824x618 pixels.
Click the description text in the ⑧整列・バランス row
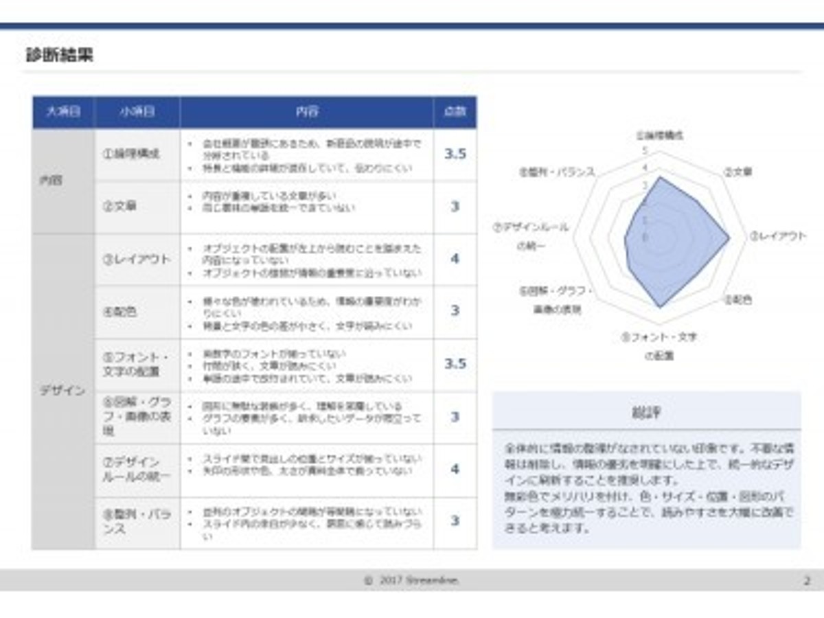(x=306, y=524)
